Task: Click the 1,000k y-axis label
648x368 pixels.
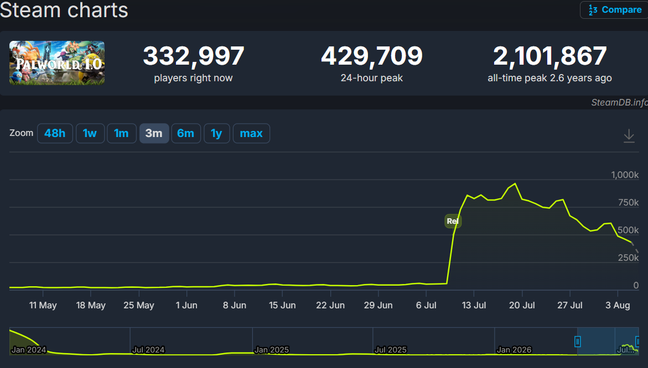Action: [x=625, y=175]
